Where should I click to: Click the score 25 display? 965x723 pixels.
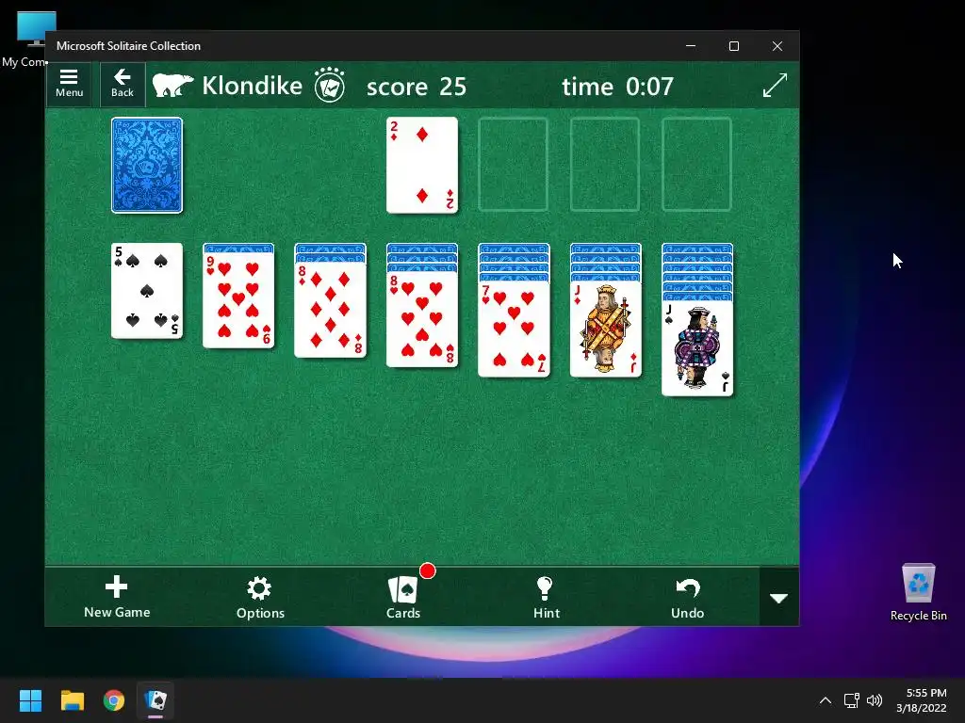(x=417, y=87)
